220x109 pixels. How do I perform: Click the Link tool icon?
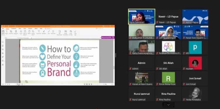49,32
